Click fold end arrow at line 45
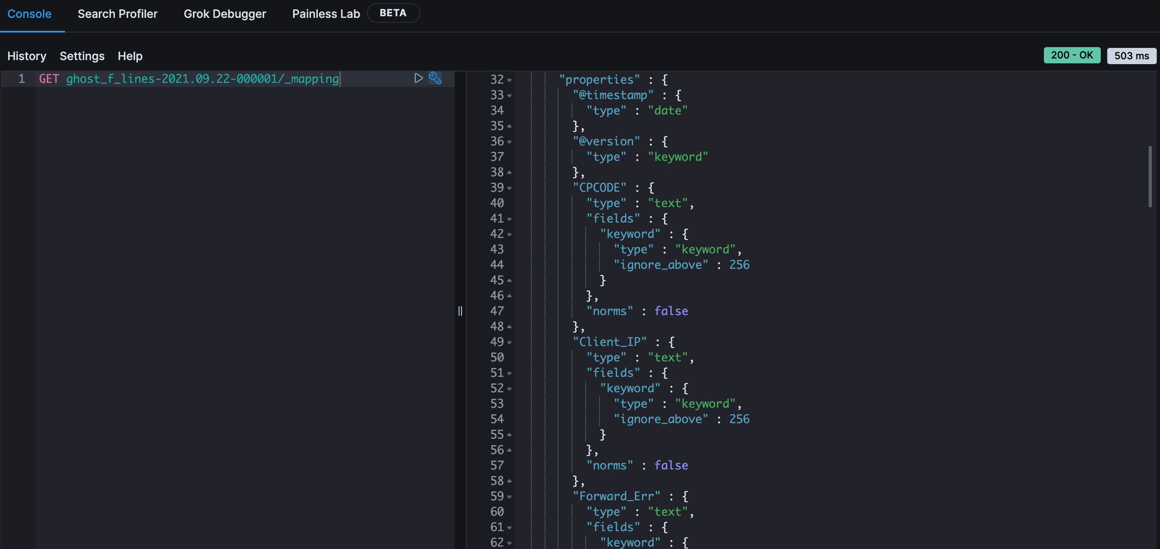 (509, 281)
